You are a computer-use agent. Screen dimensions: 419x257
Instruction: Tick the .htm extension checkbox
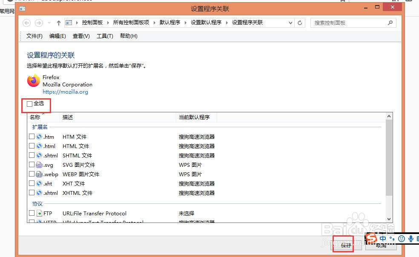pyautogui.click(x=32, y=137)
